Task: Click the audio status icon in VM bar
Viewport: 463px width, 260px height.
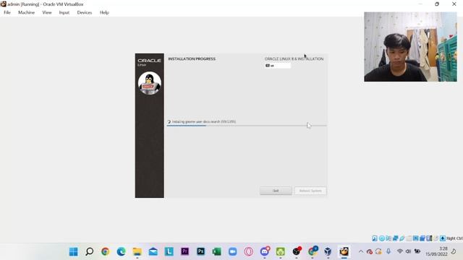Action: tap(388, 238)
